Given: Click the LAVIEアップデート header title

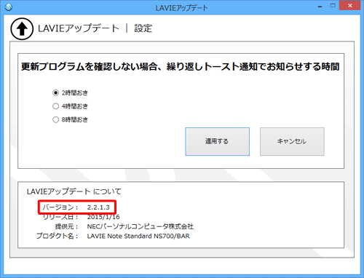Looking at the screenshot, I should 79,28.
